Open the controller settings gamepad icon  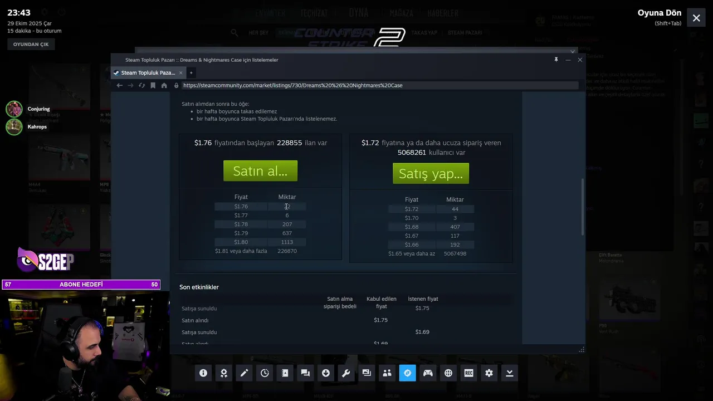428,373
